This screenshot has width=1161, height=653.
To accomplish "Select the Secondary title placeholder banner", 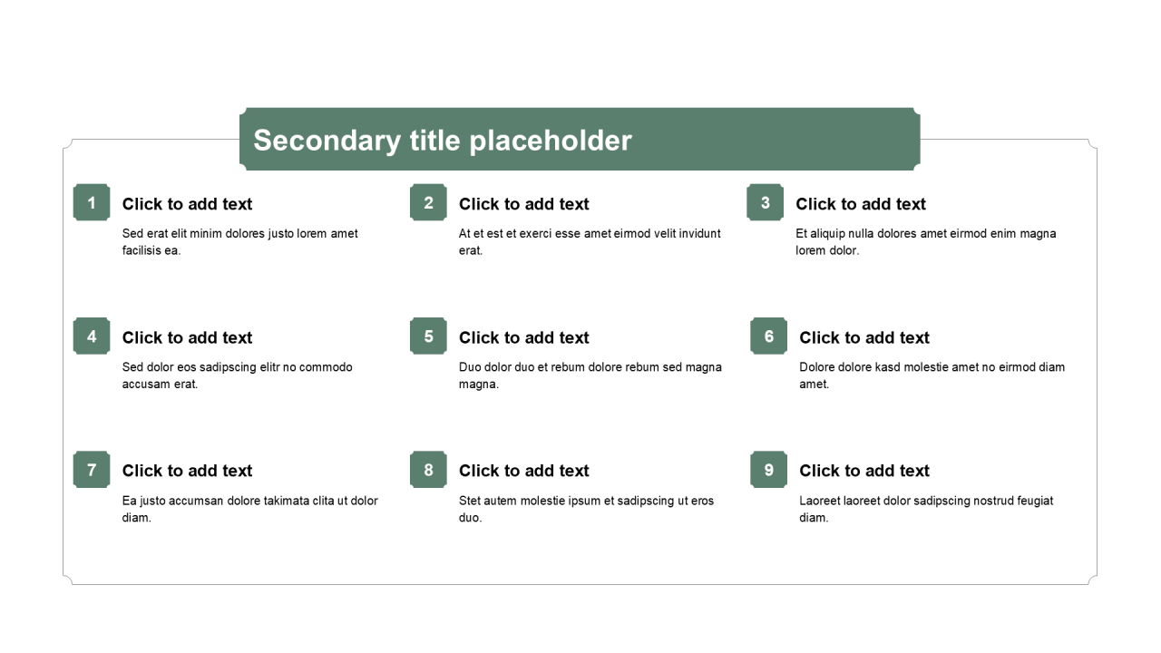I will [x=580, y=140].
